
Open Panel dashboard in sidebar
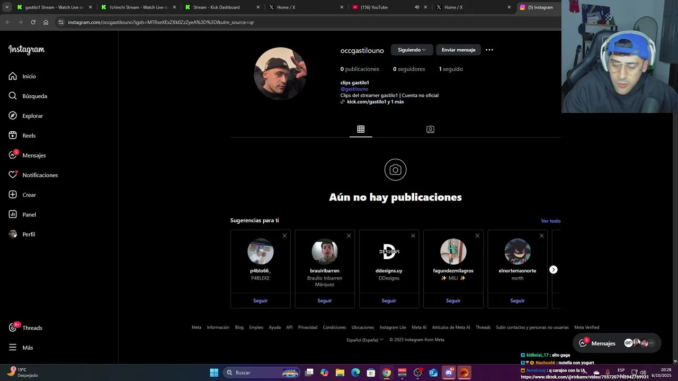point(22,215)
